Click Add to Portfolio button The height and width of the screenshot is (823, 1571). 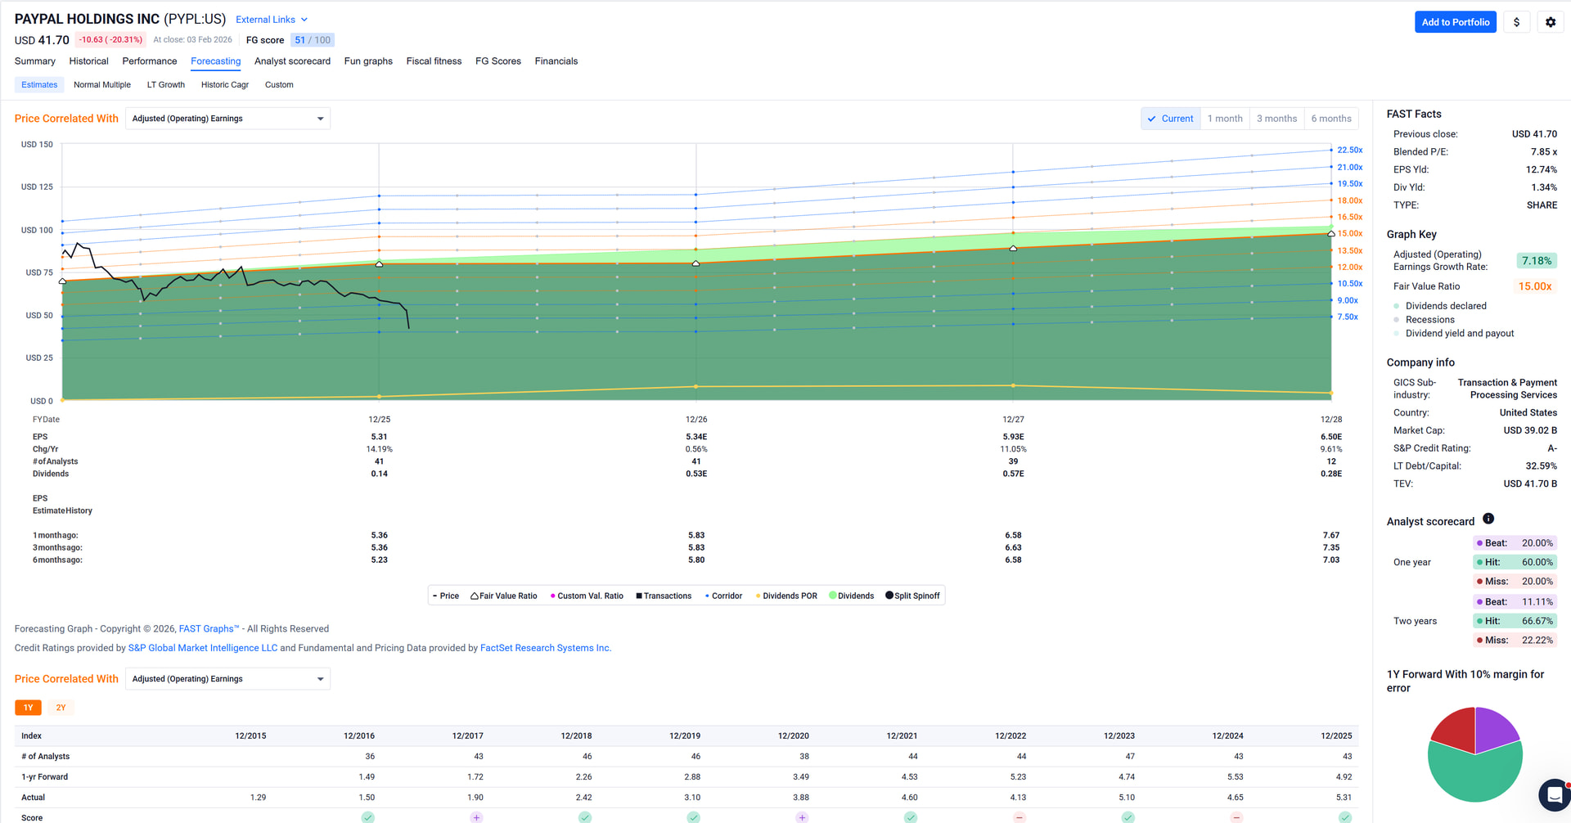[x=1455, y=22]
